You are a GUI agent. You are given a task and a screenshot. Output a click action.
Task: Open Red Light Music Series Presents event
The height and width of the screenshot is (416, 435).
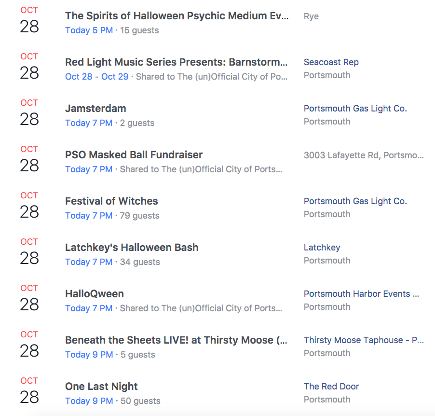pyautogui.click(x=176, y=62)
